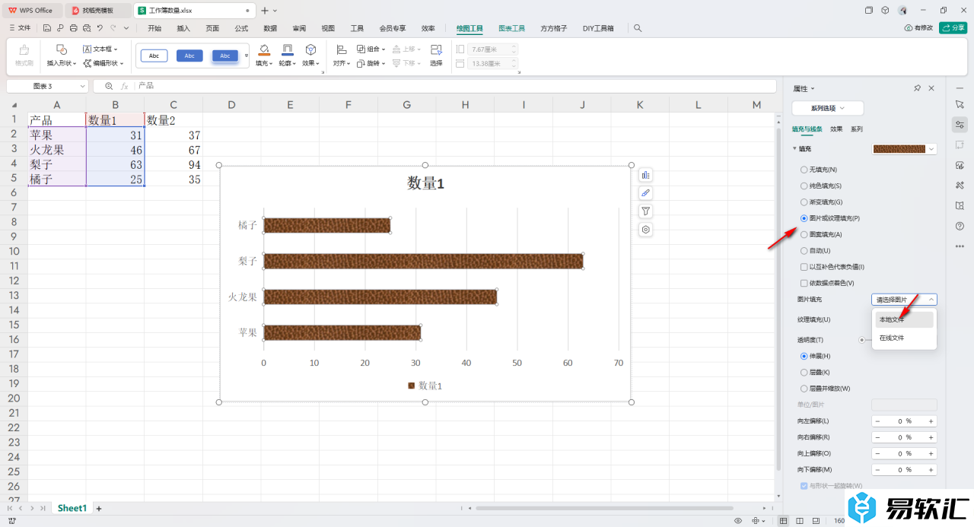Click the fx insert function icon

[x=125, y=86]
